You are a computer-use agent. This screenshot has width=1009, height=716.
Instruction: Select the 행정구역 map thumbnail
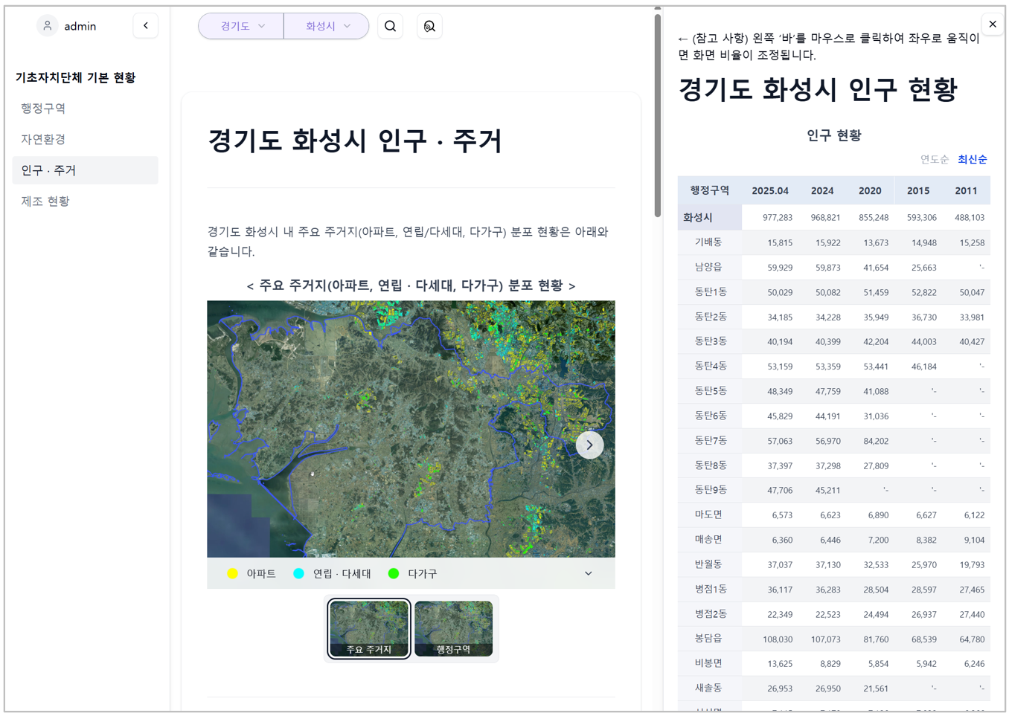click(453, 628)
